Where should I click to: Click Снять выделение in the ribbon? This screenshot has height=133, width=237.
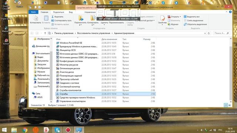coord(193,21)
